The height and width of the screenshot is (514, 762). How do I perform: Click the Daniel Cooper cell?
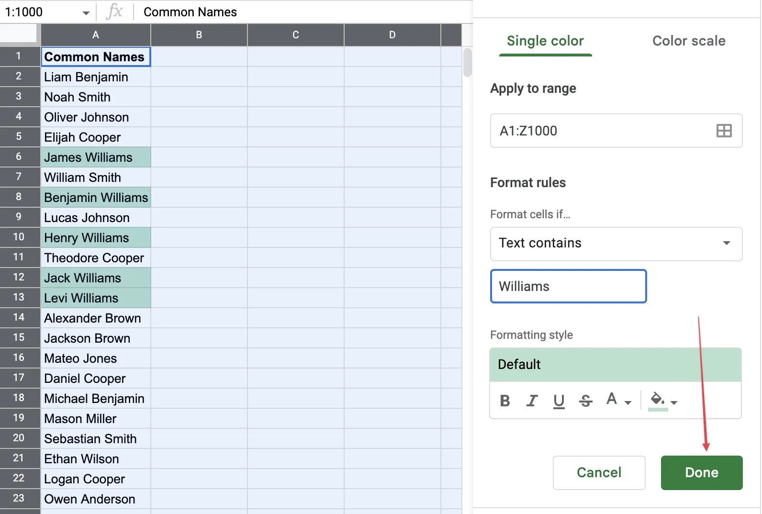[96, 378]
